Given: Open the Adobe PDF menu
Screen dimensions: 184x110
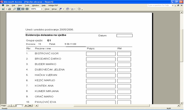Looking at the screenshot, I should [x=53, y=6].
